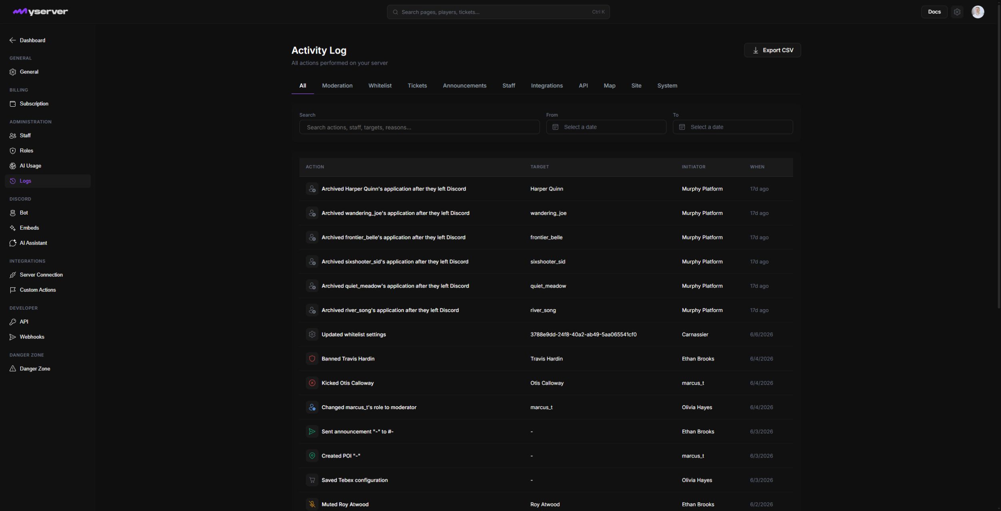Switch to the Moderation tab
Image resolution: width=1001 pixels, height=511 pixels.
(x=337, y=85)
